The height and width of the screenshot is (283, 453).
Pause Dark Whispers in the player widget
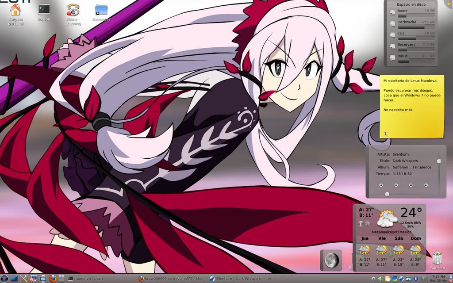(396, 185)
